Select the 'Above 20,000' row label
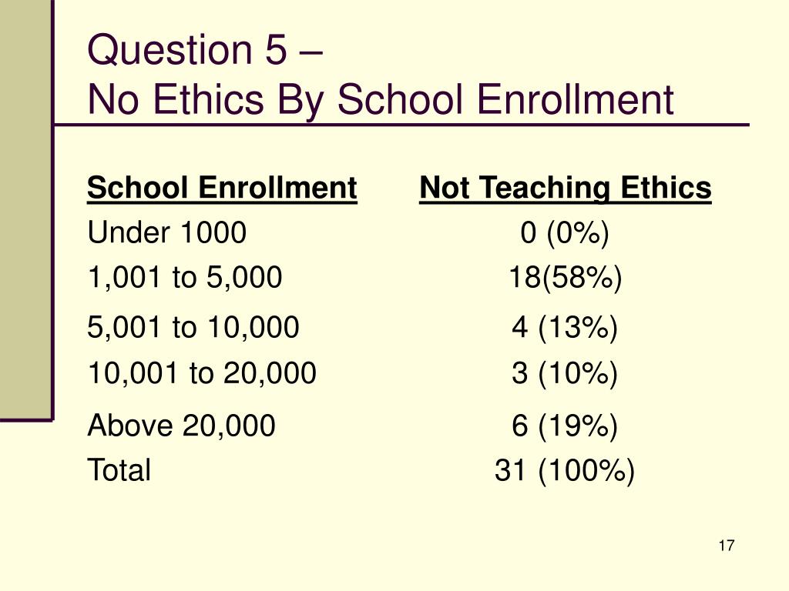 point(181,426)
